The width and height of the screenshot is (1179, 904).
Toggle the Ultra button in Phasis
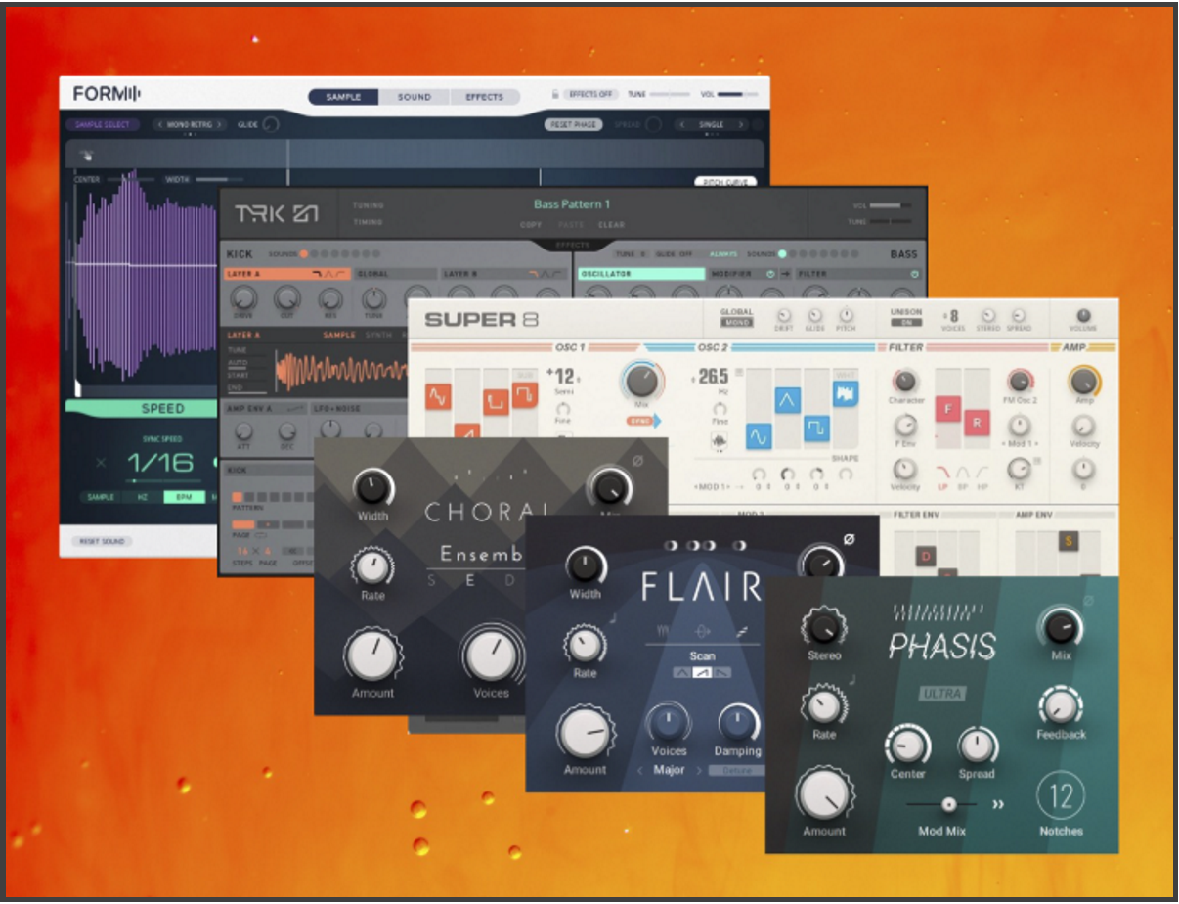pyautogui.click(x=941, y=693)
